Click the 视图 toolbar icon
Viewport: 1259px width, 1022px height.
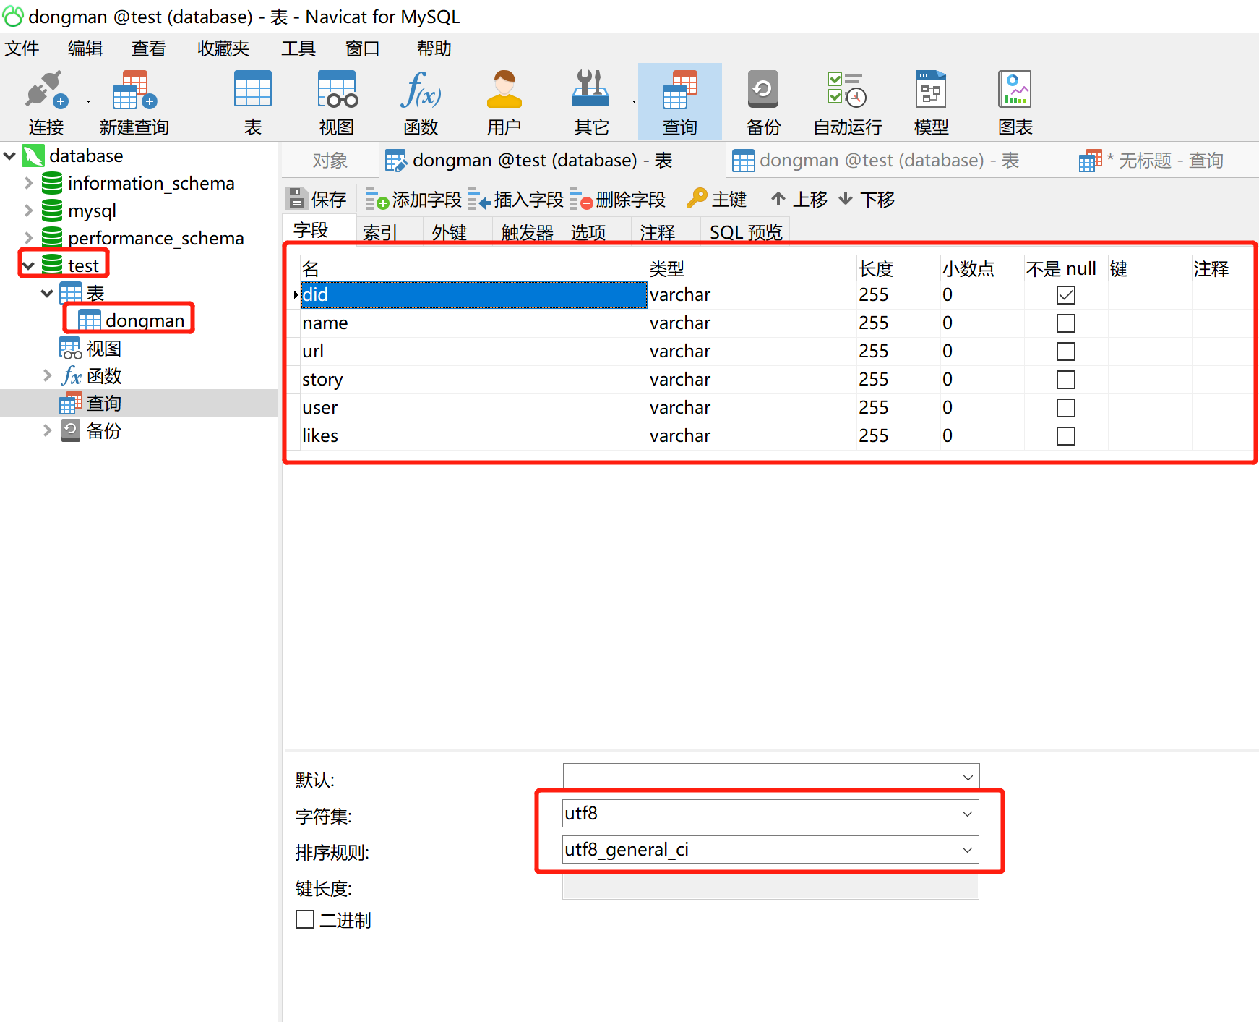(335, 101)
